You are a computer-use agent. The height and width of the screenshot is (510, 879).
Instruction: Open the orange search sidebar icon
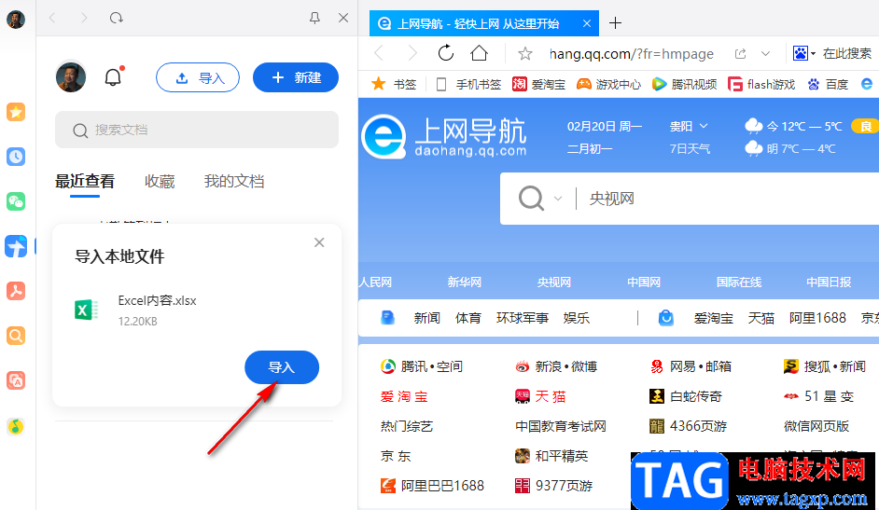16,336
